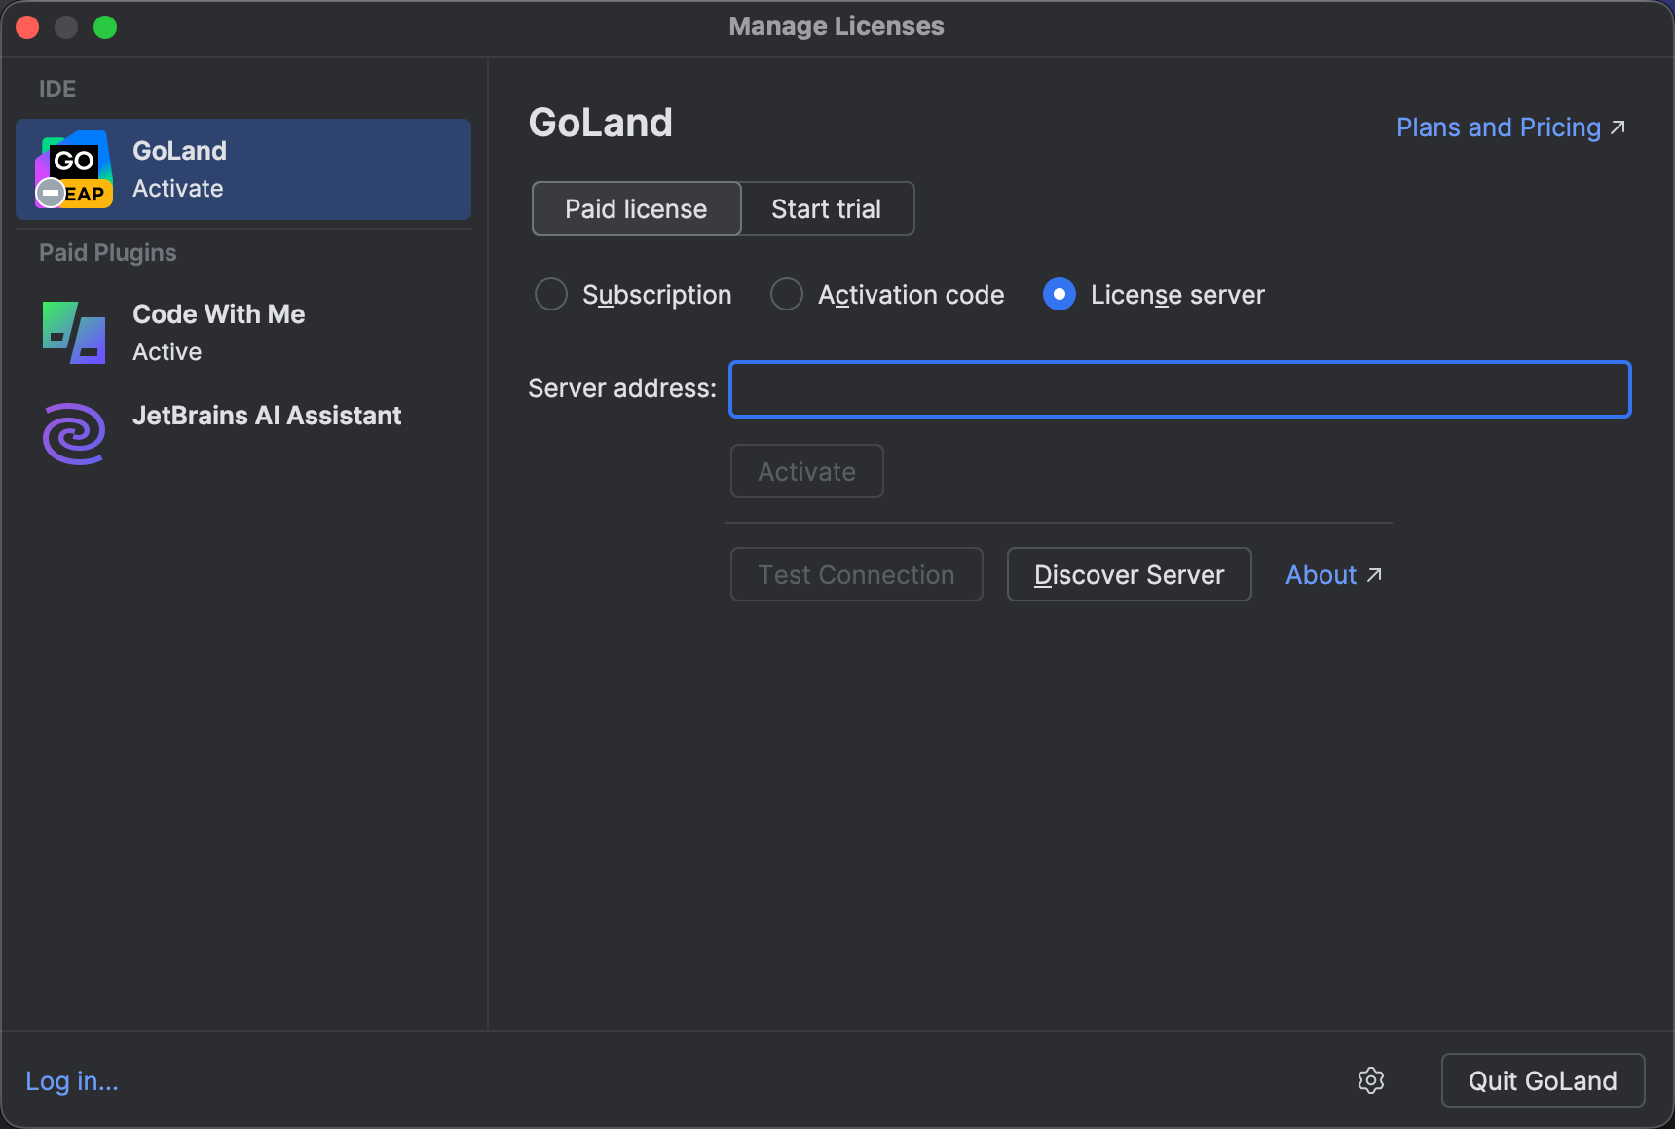
Task: Select the GoLand EAP icon in sidebar
Action: tap(73, 169)
